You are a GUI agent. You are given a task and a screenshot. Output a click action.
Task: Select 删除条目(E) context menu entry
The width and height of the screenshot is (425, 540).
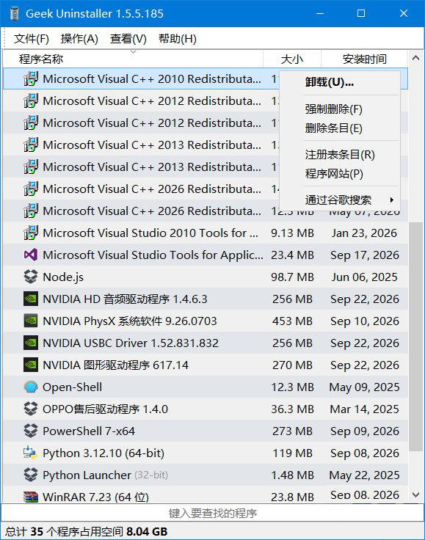point(340,128)
